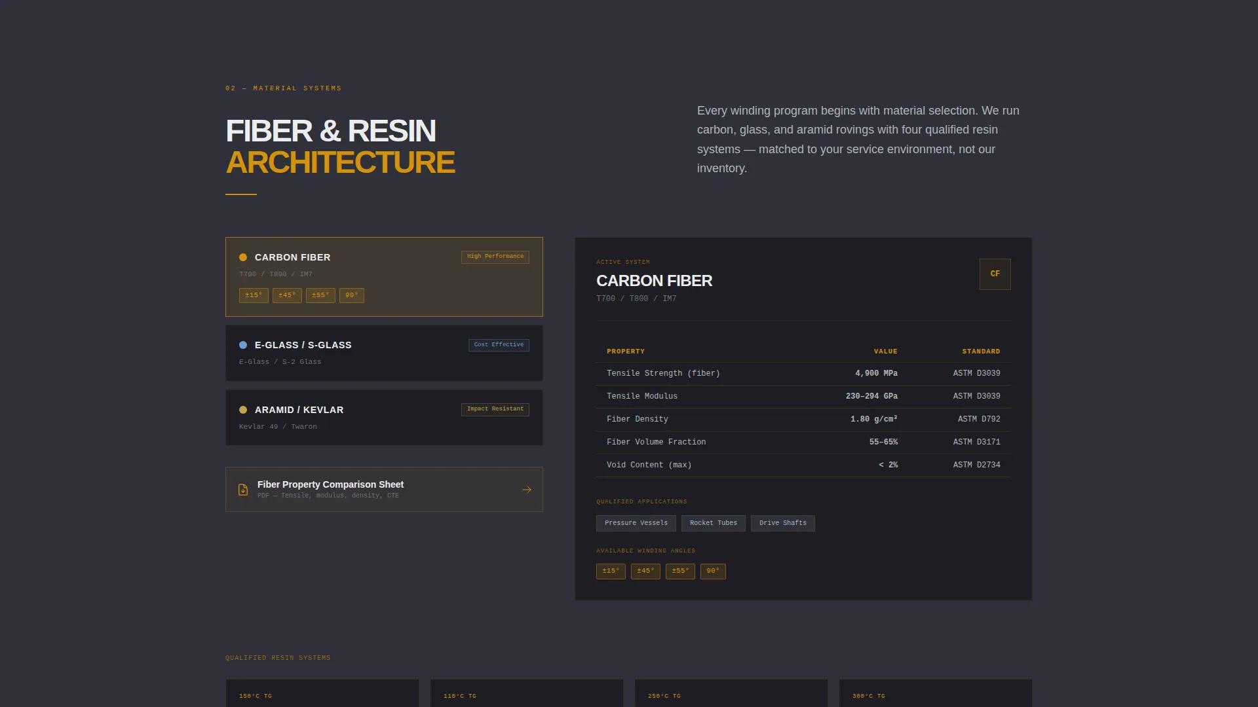This screenshot has width=1258, height=707.
Task: Click the yellow dot beside Aramid / Kevlar
Action: tap(243, 410)
